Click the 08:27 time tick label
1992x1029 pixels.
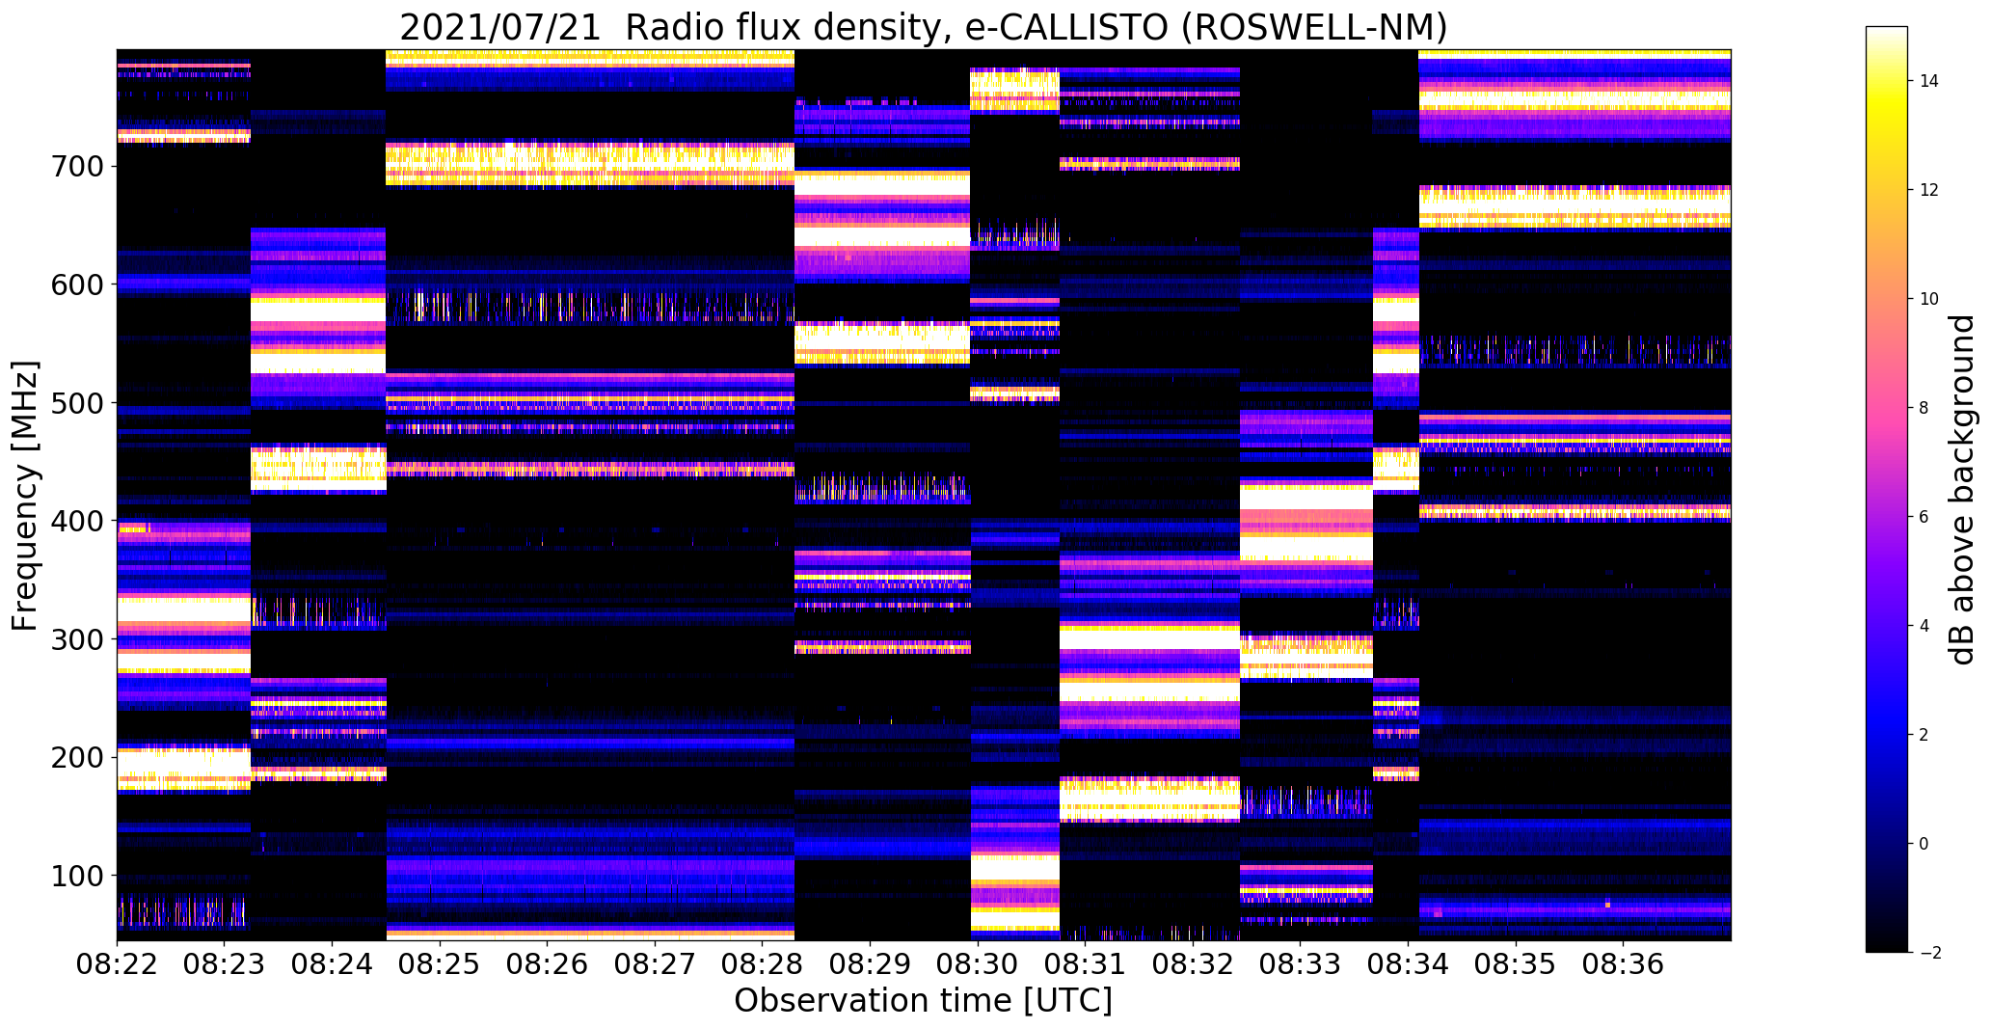click(x=655, y=963)
